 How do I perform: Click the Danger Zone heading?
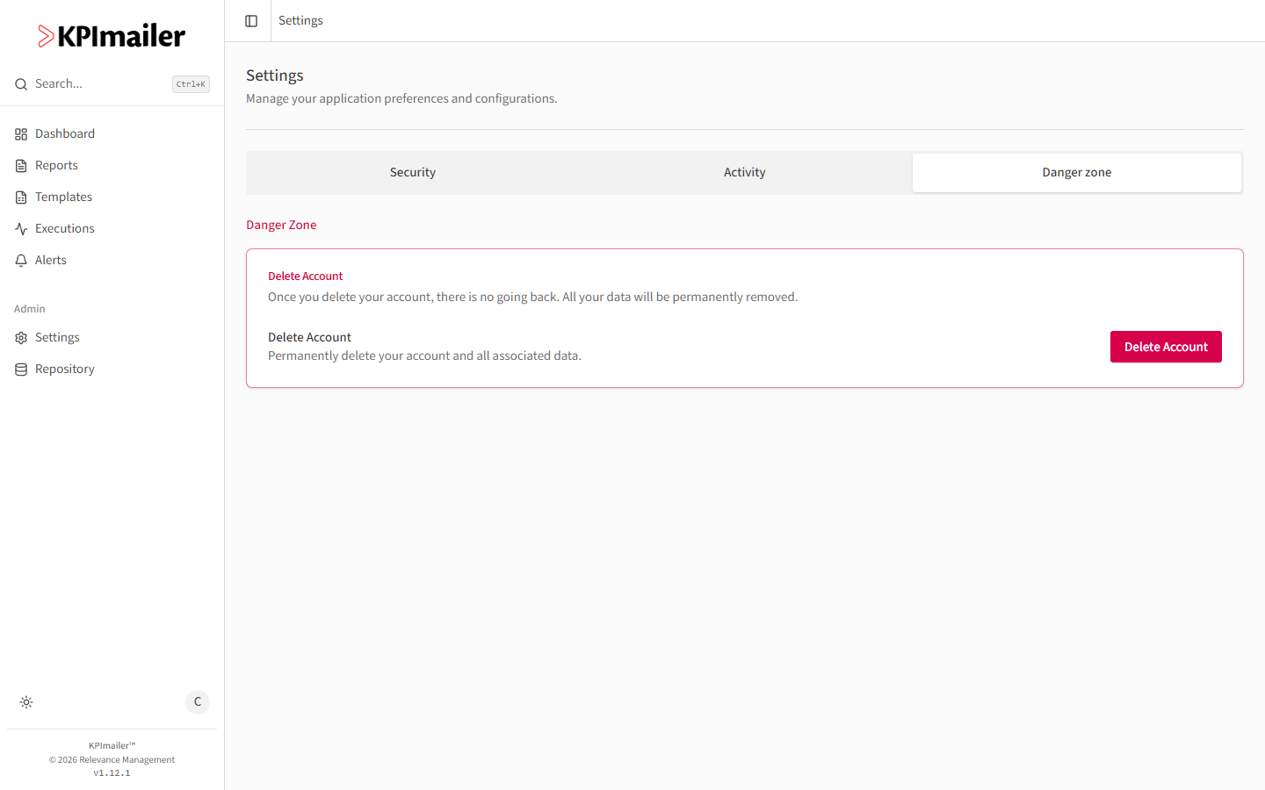tap(281, 225)
